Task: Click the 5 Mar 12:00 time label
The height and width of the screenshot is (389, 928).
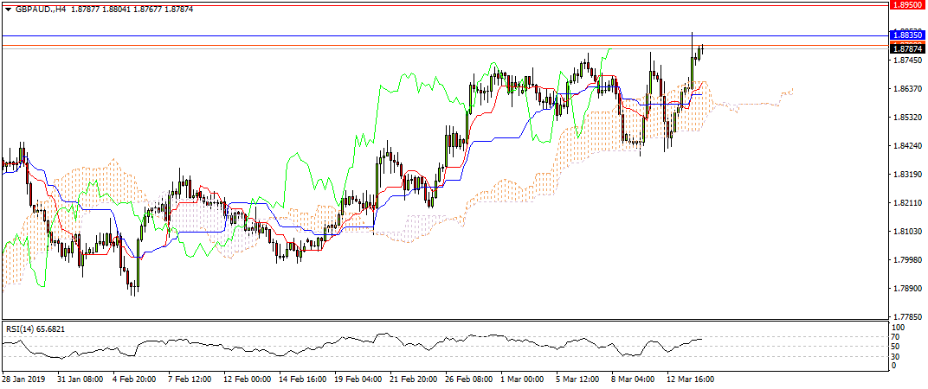Action: 579,379
